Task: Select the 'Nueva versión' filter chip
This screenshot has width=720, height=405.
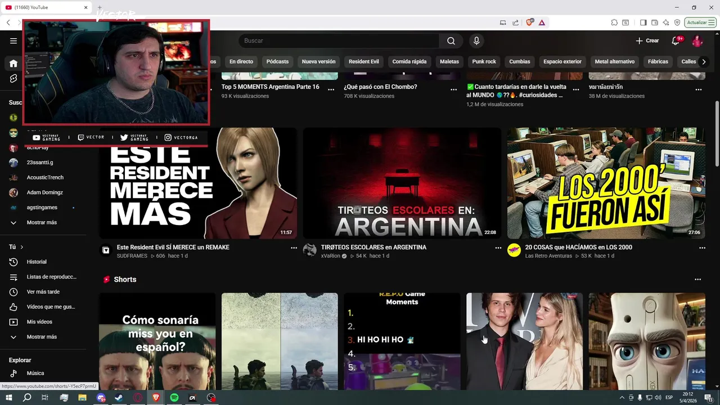Action: coord(318,61)
